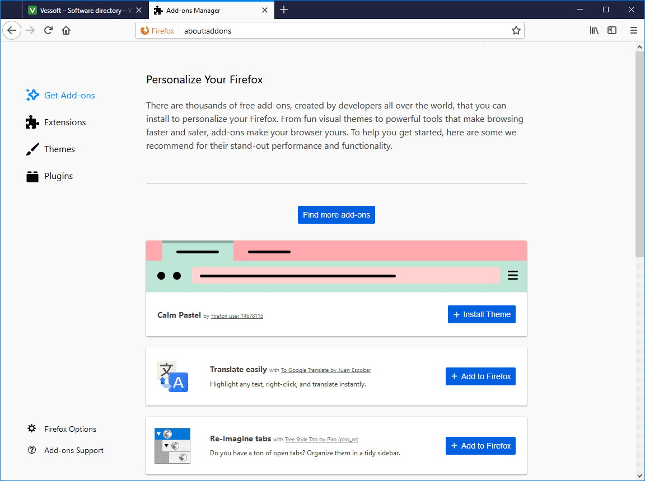Click the 'Highlight any text, right-click' description
The image size is (645, 481).
(288, 384)
